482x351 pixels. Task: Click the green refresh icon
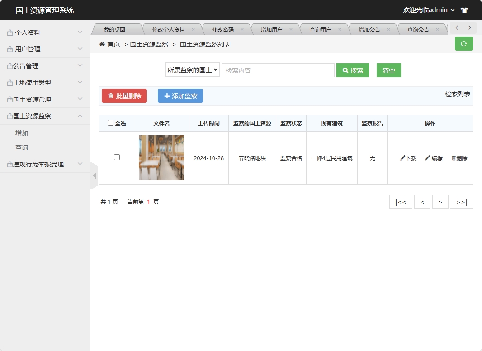click(463, 44)
